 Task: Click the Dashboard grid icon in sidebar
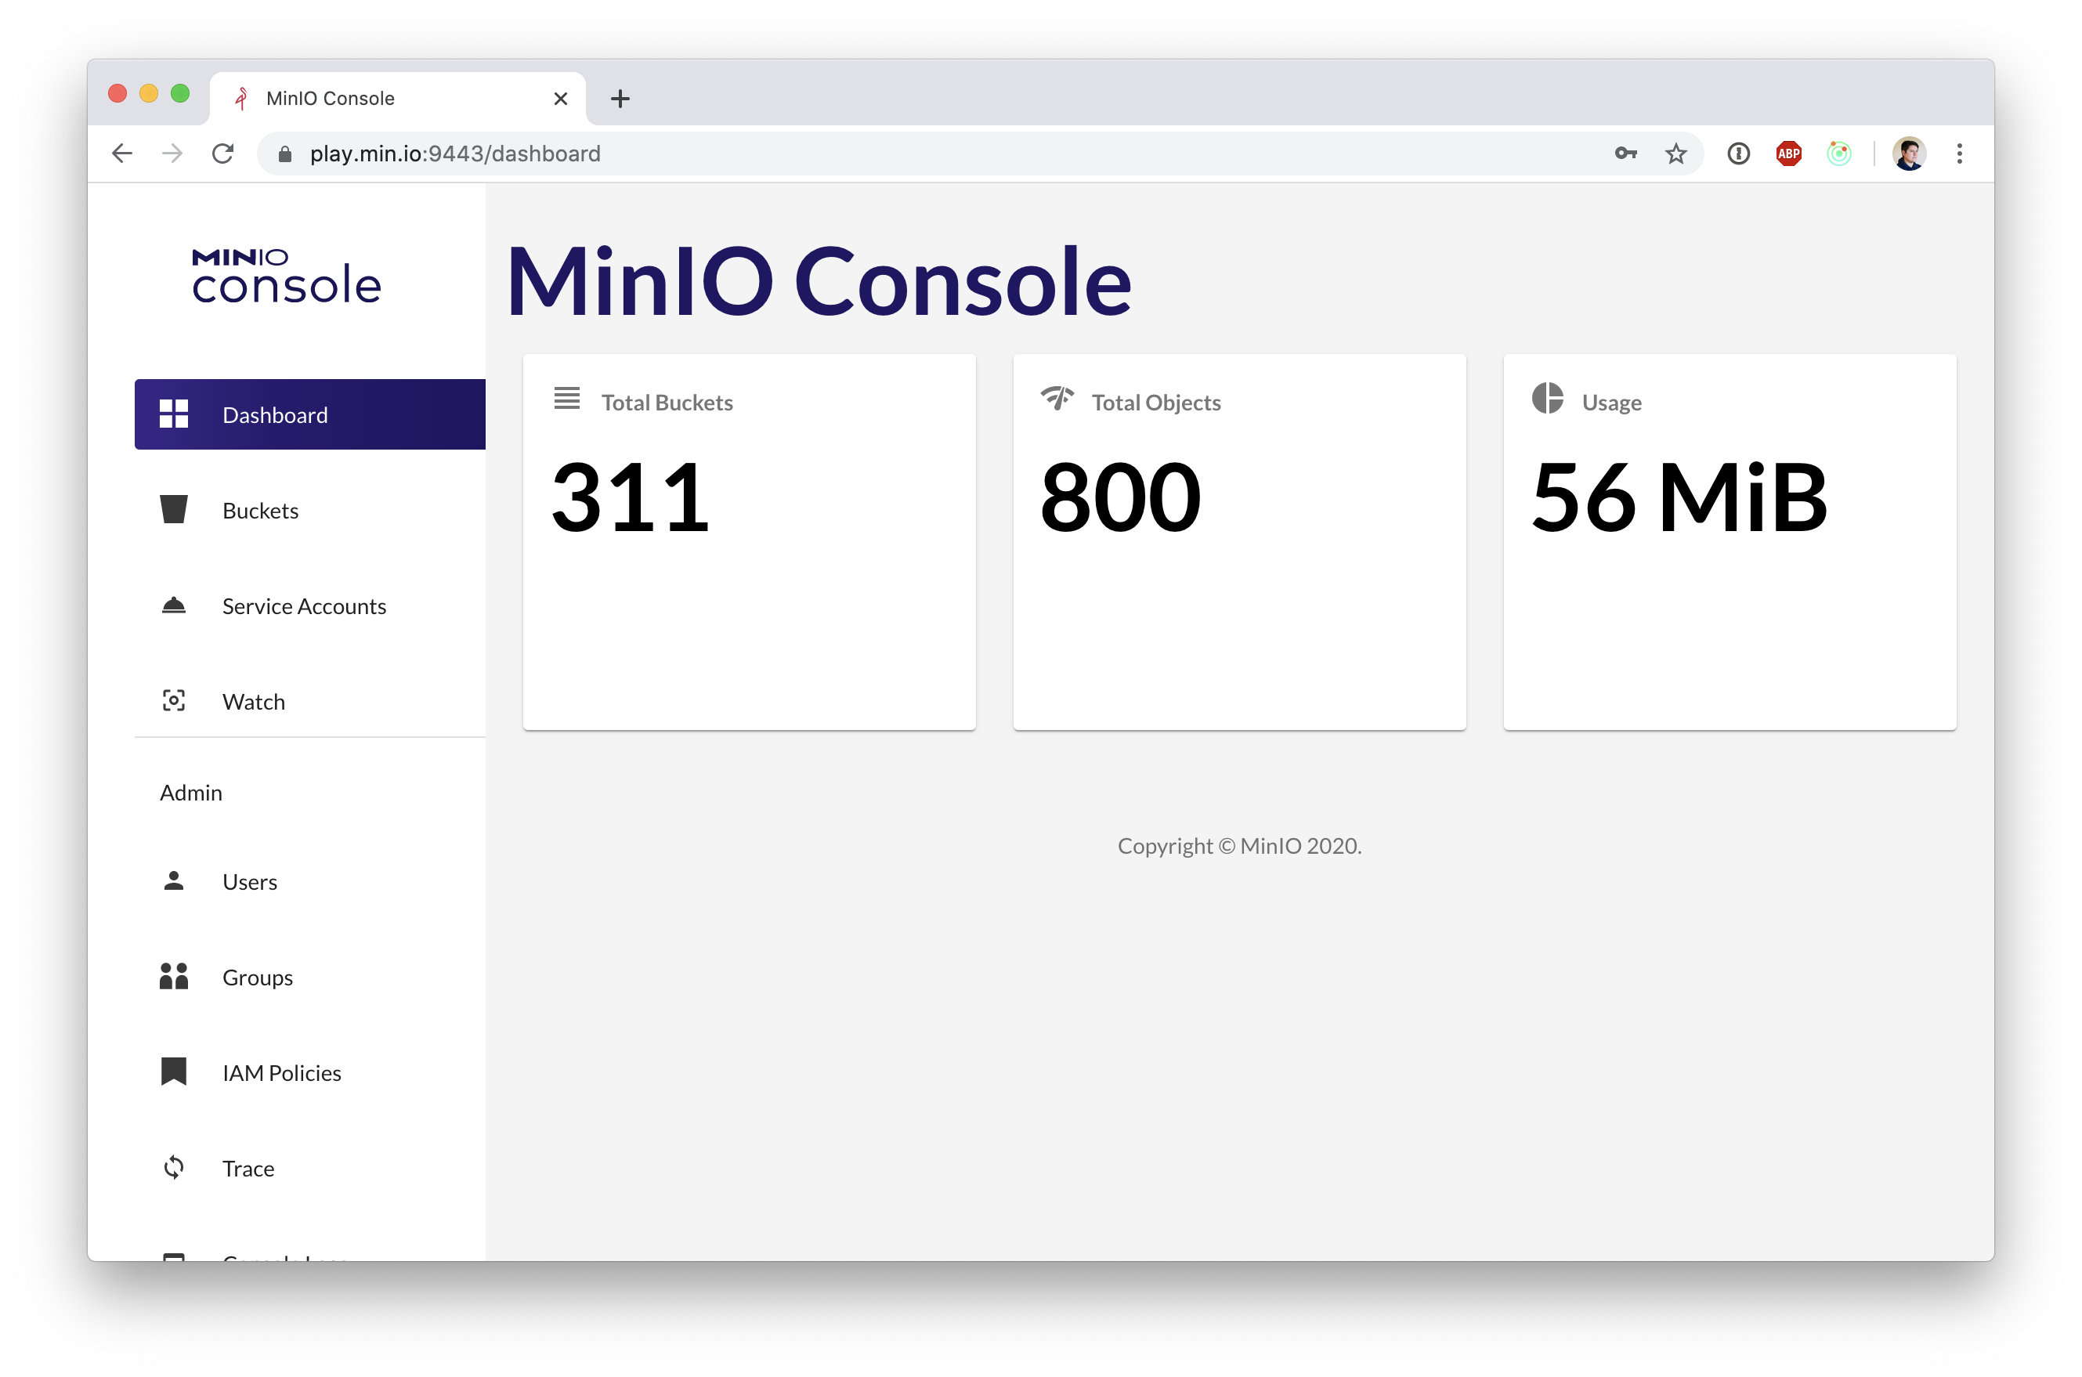click(174, 414)
